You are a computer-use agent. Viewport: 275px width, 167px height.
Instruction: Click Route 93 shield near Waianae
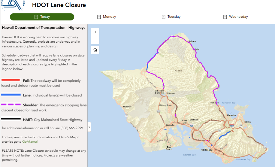(x=126, y=116)
